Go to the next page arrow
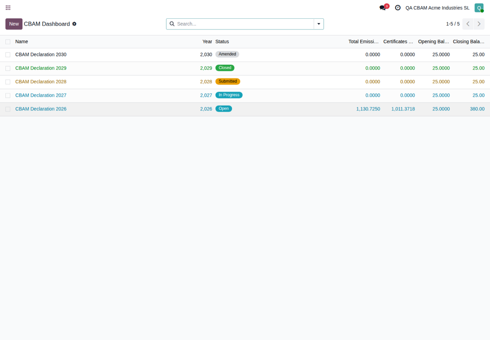The height and width of the screenshot is (340, 490). [x=479, y=24]
